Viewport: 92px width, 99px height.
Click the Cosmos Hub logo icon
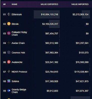pyautogui.click(x=9, y=52)
